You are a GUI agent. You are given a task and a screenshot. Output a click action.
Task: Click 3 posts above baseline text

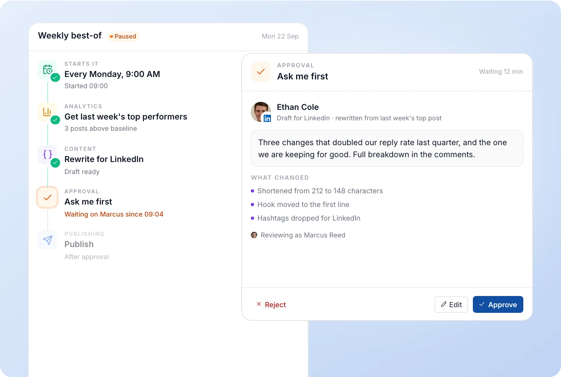click(101, 128)
